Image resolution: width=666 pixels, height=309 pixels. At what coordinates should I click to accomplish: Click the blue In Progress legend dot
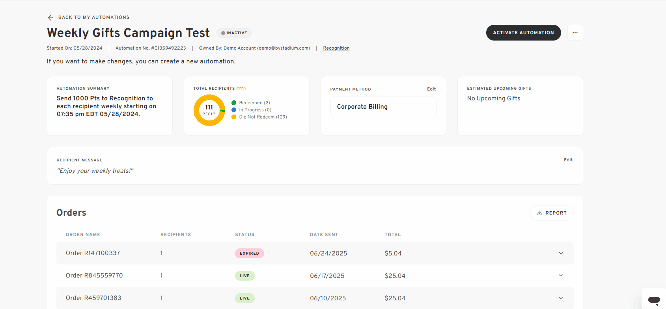pos(234,110)
